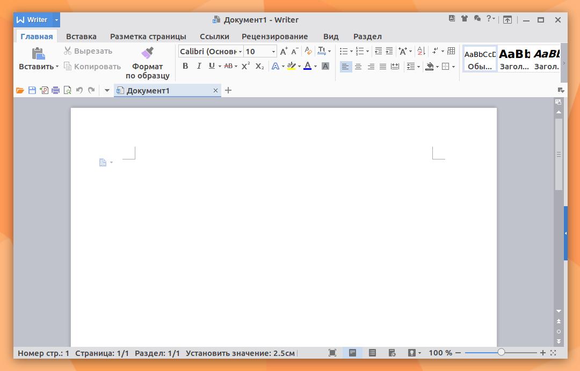Screen dimensions: 580x371
Task: Click the increase indent icon
Action: 389,51
